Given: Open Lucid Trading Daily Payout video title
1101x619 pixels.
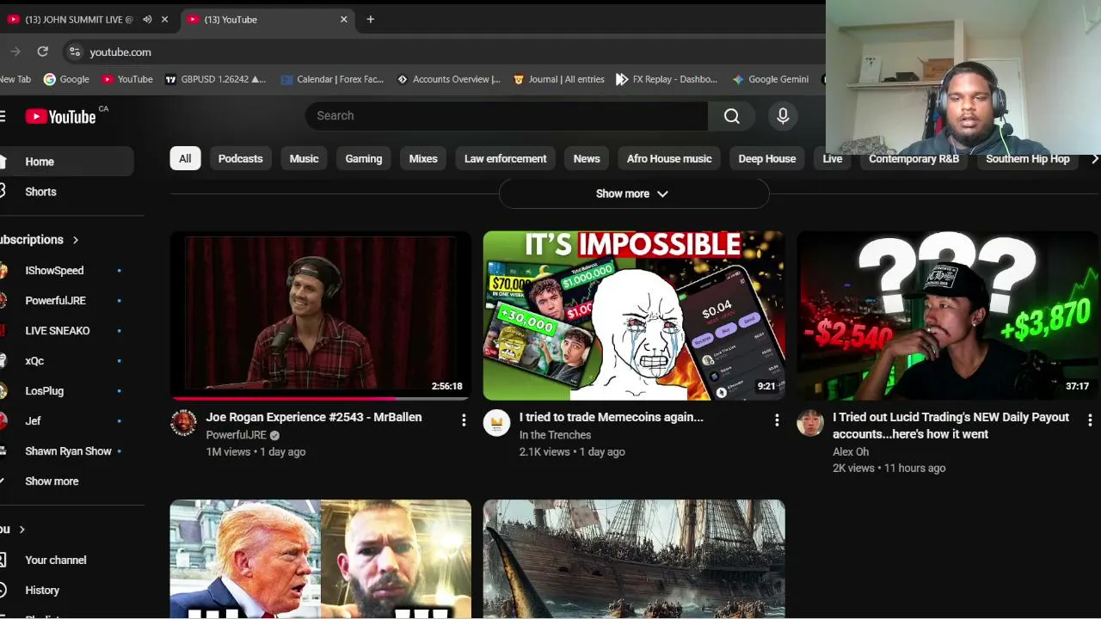Looking at the screenshot, I should pyautogui.click(x=950, y=426).
